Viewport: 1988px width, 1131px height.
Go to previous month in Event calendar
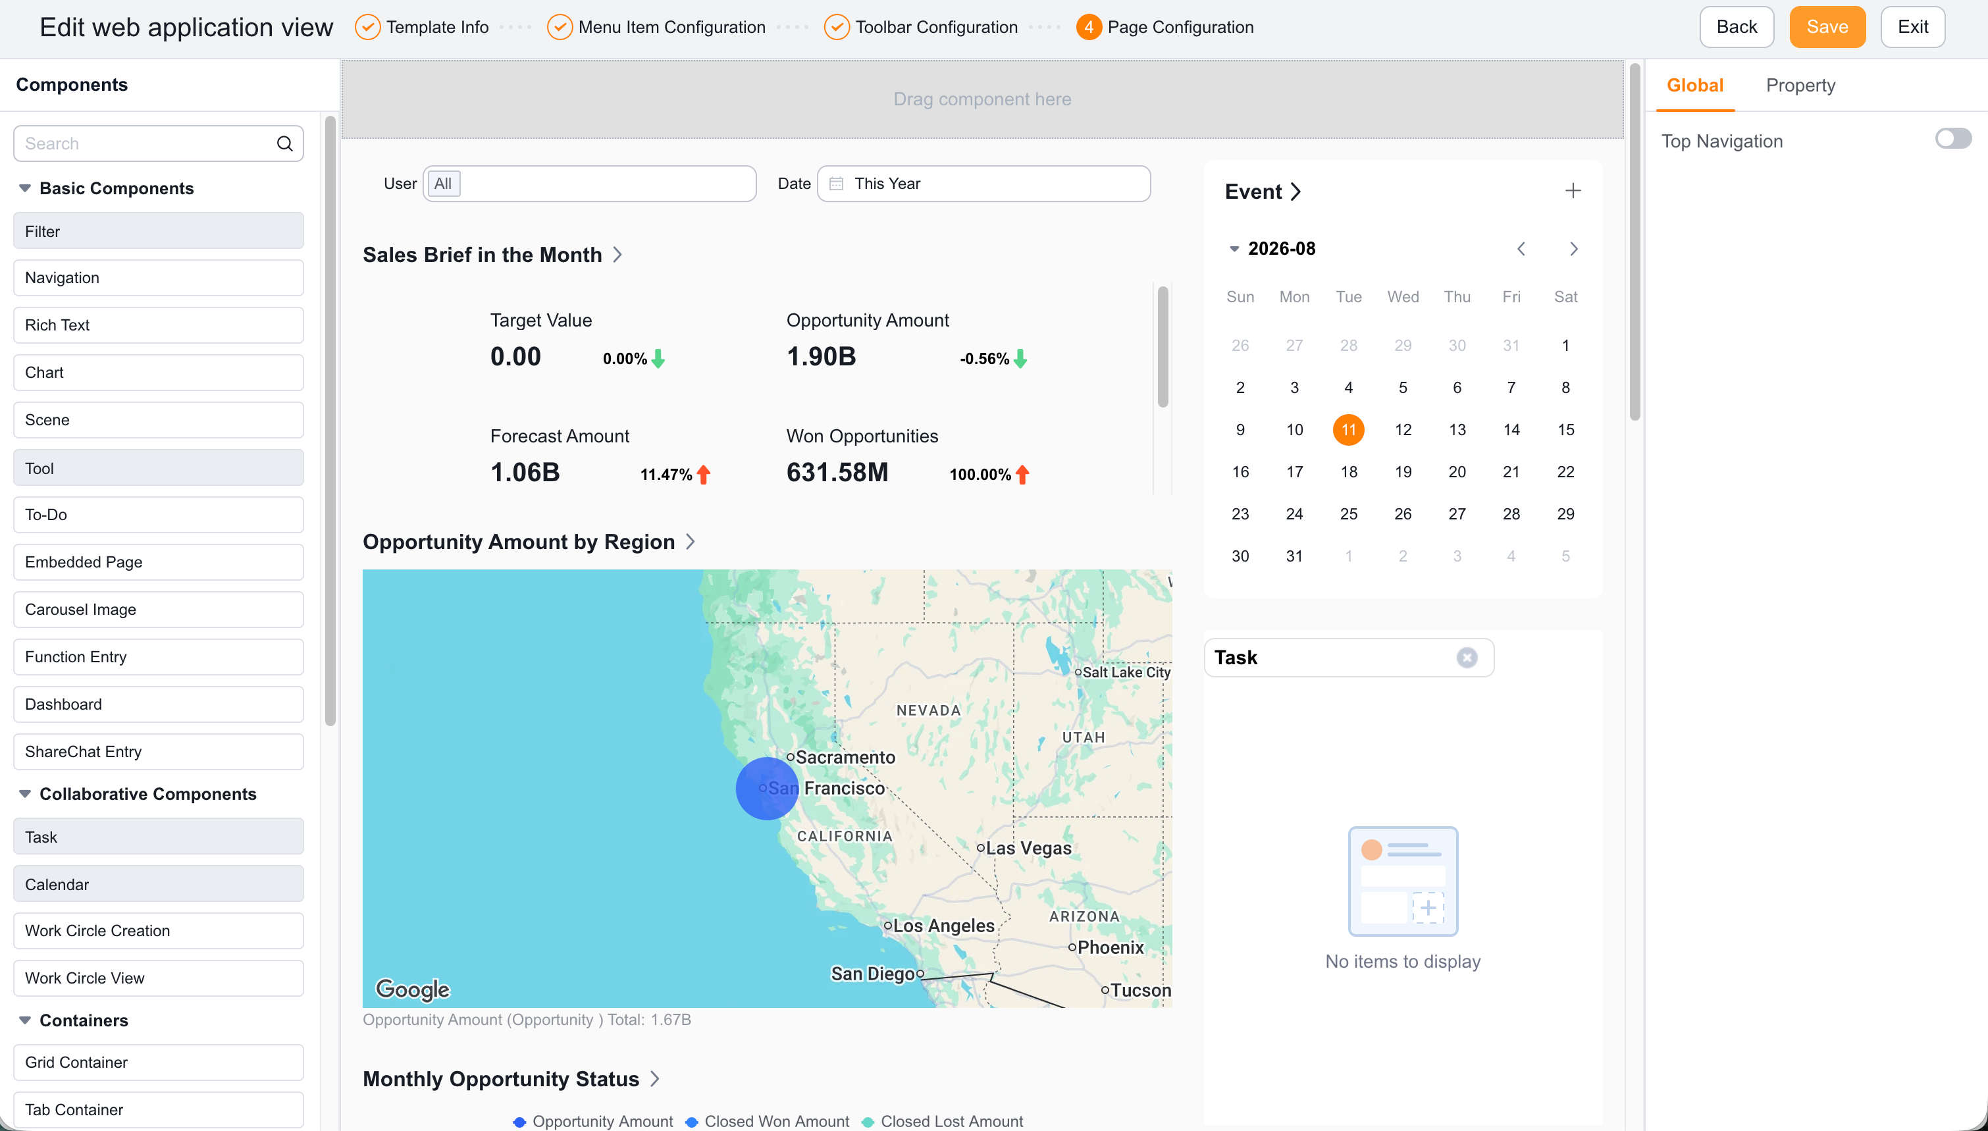(x=1521, y=249)
